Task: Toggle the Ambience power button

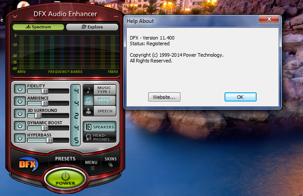Action: pyautogui.click(x=20, y=101)
